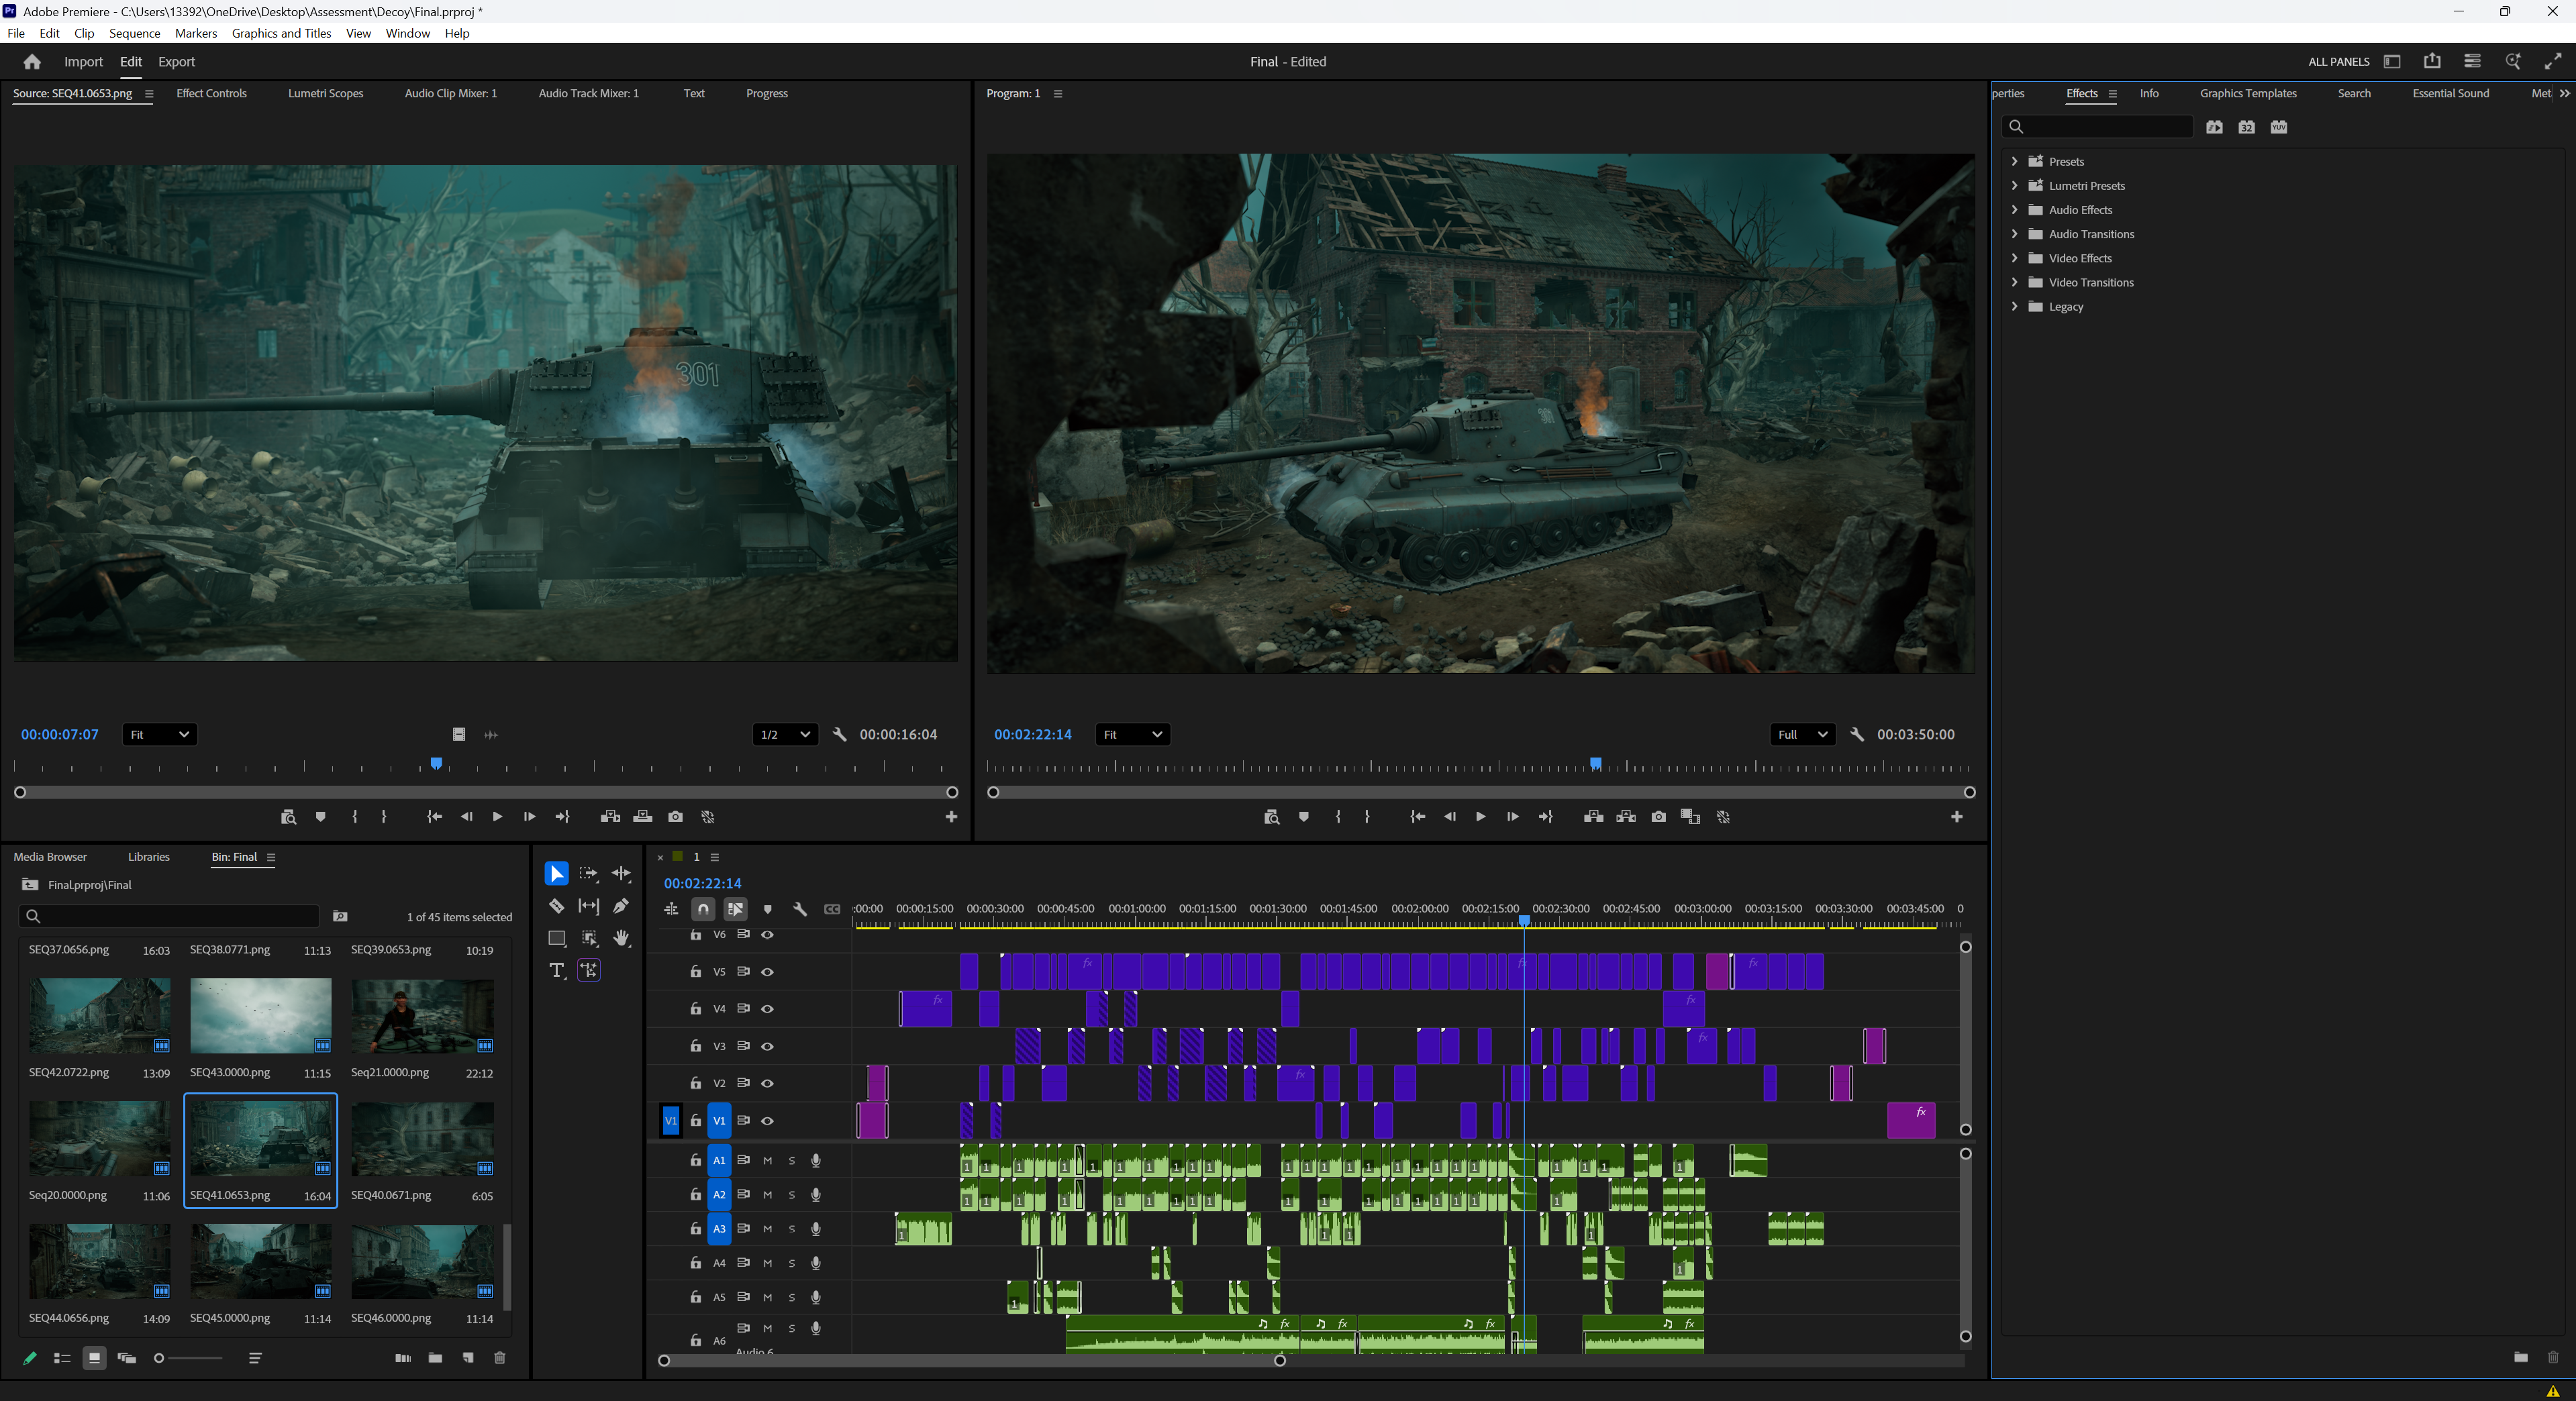Create new custom bin in Effects panel
Screen dimensions: 2576x1401
(2520, 1357)
